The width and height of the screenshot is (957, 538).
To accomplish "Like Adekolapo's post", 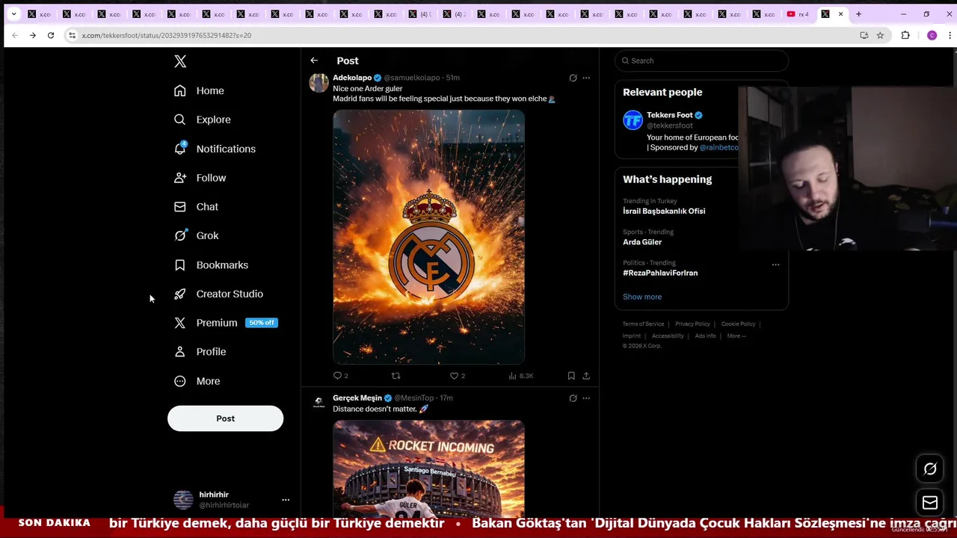I will pos(457,376).
